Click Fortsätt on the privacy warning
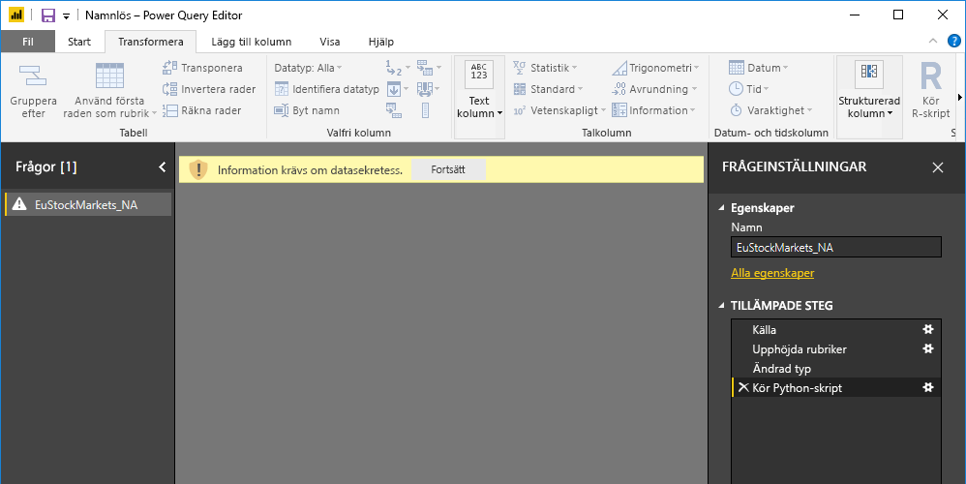The image size is (966, 484). (x=448, y=170)
